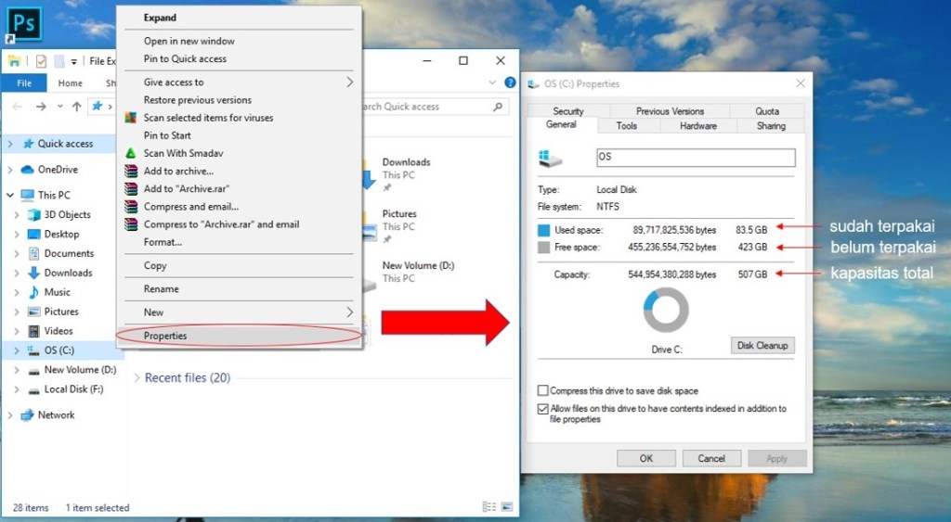Click the blue Help question mark icon
The height and width of the screenshot is (522, 951).
[x=510, y=83]
